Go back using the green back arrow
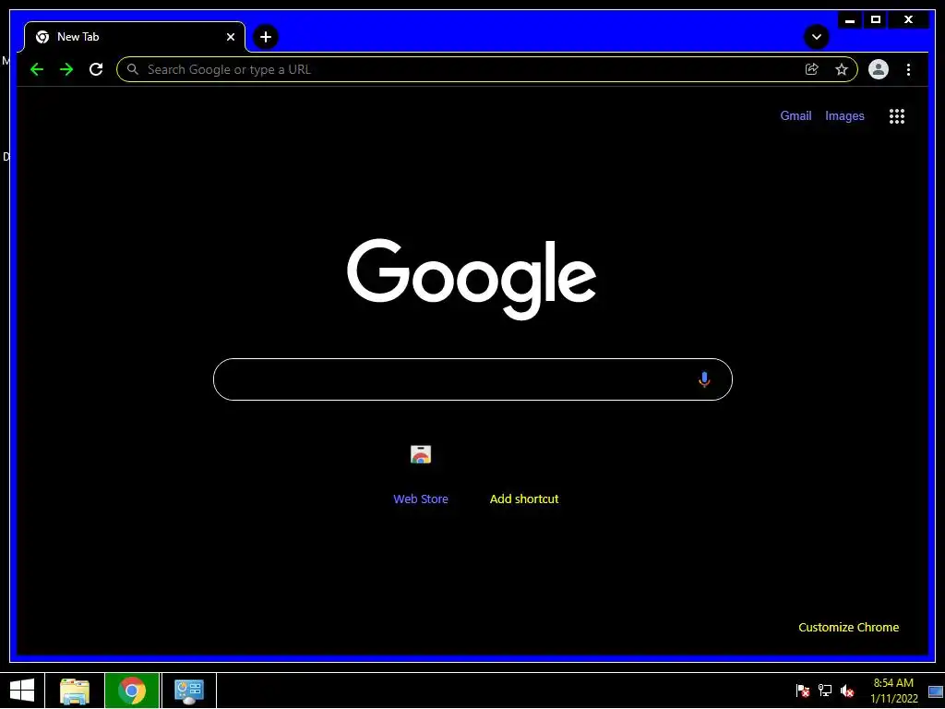Image resolution: width=945 pixels, height=709 pixels. click(37, 69)
